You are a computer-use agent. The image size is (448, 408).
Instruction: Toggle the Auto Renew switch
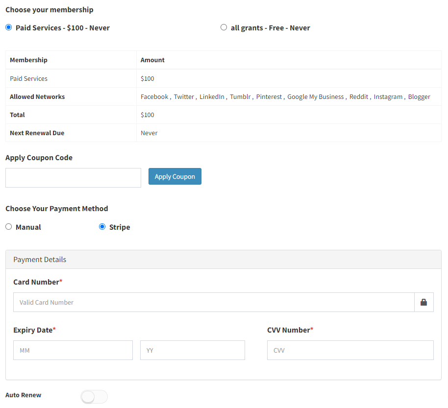click(x=94, y=397)
